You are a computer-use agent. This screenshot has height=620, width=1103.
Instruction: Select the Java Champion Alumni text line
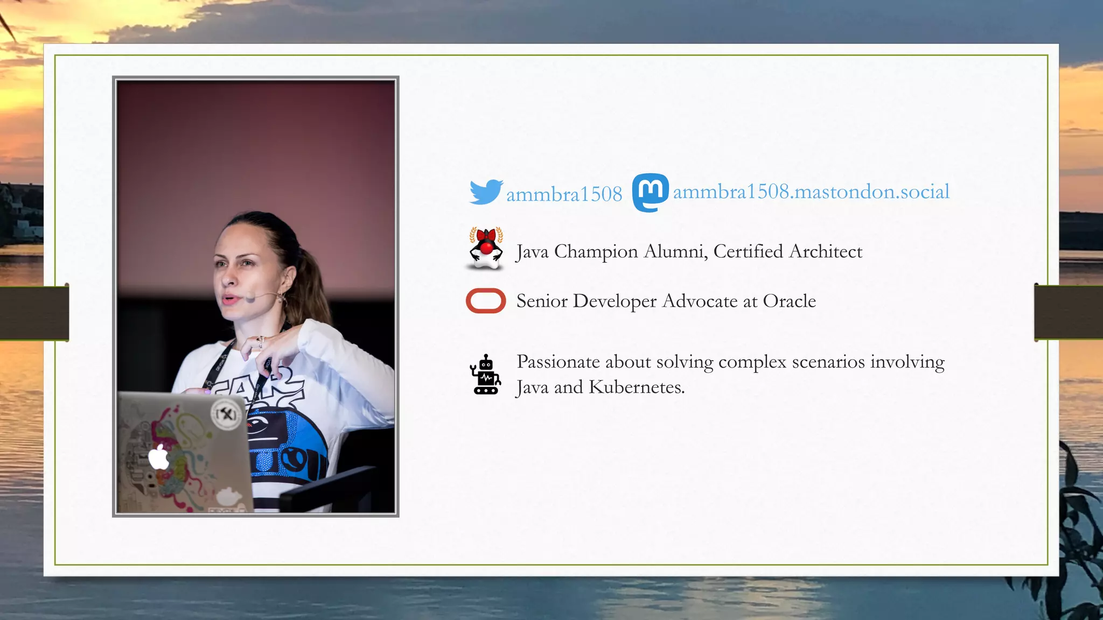[x=689, y=251]
